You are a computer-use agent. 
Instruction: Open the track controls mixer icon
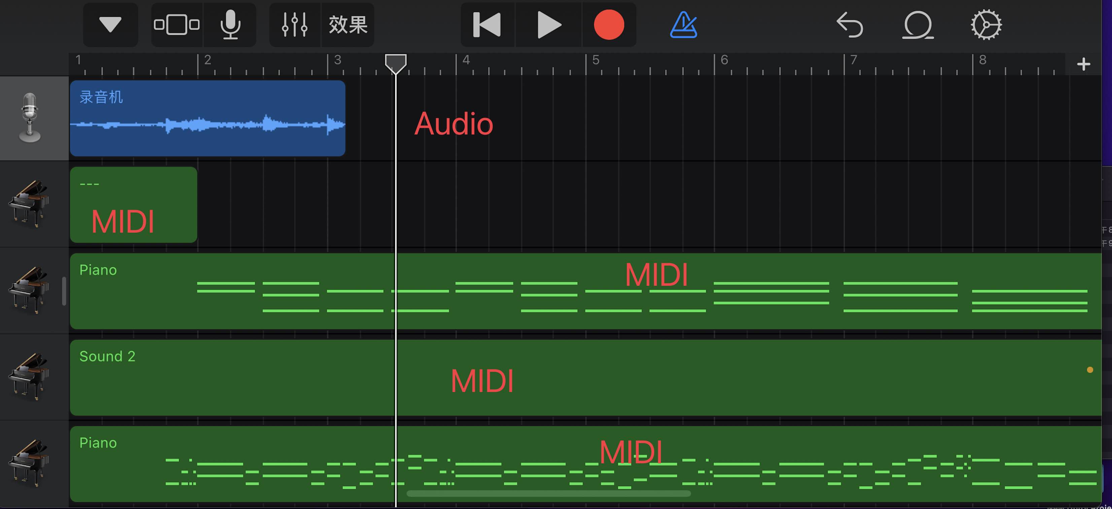click(x=295, y=25)
